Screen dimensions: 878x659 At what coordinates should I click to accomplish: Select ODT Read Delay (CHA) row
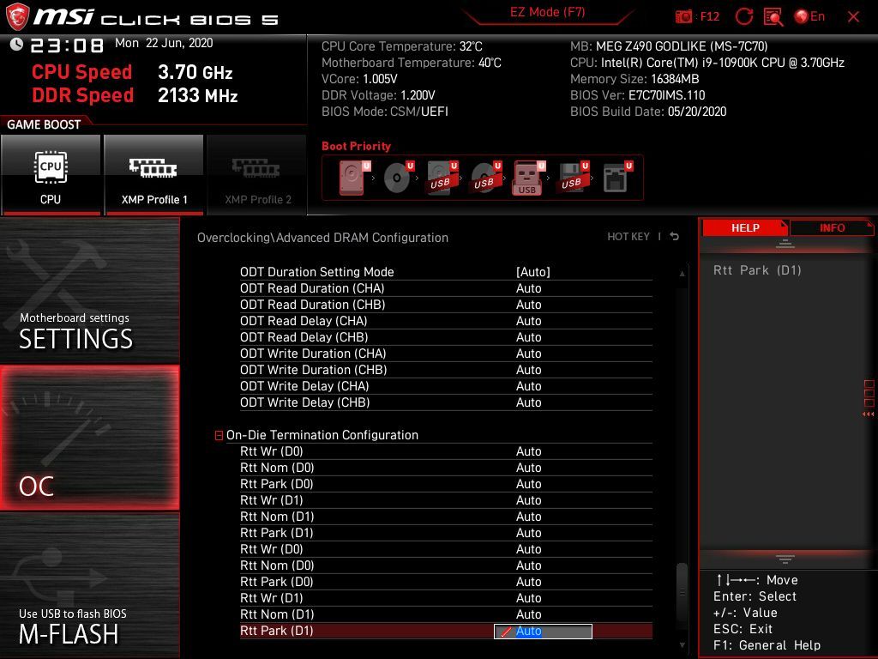[446, 321]
